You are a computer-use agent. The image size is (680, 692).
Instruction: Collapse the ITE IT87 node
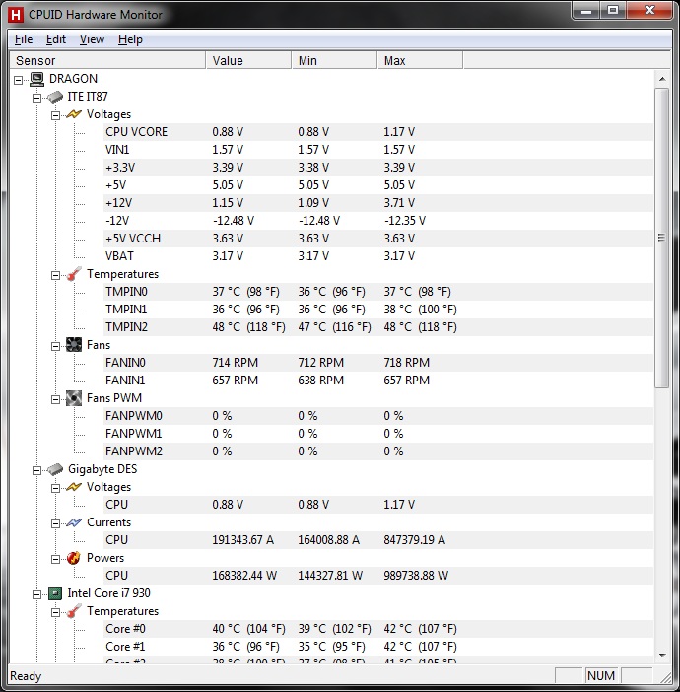pos(37,98)
